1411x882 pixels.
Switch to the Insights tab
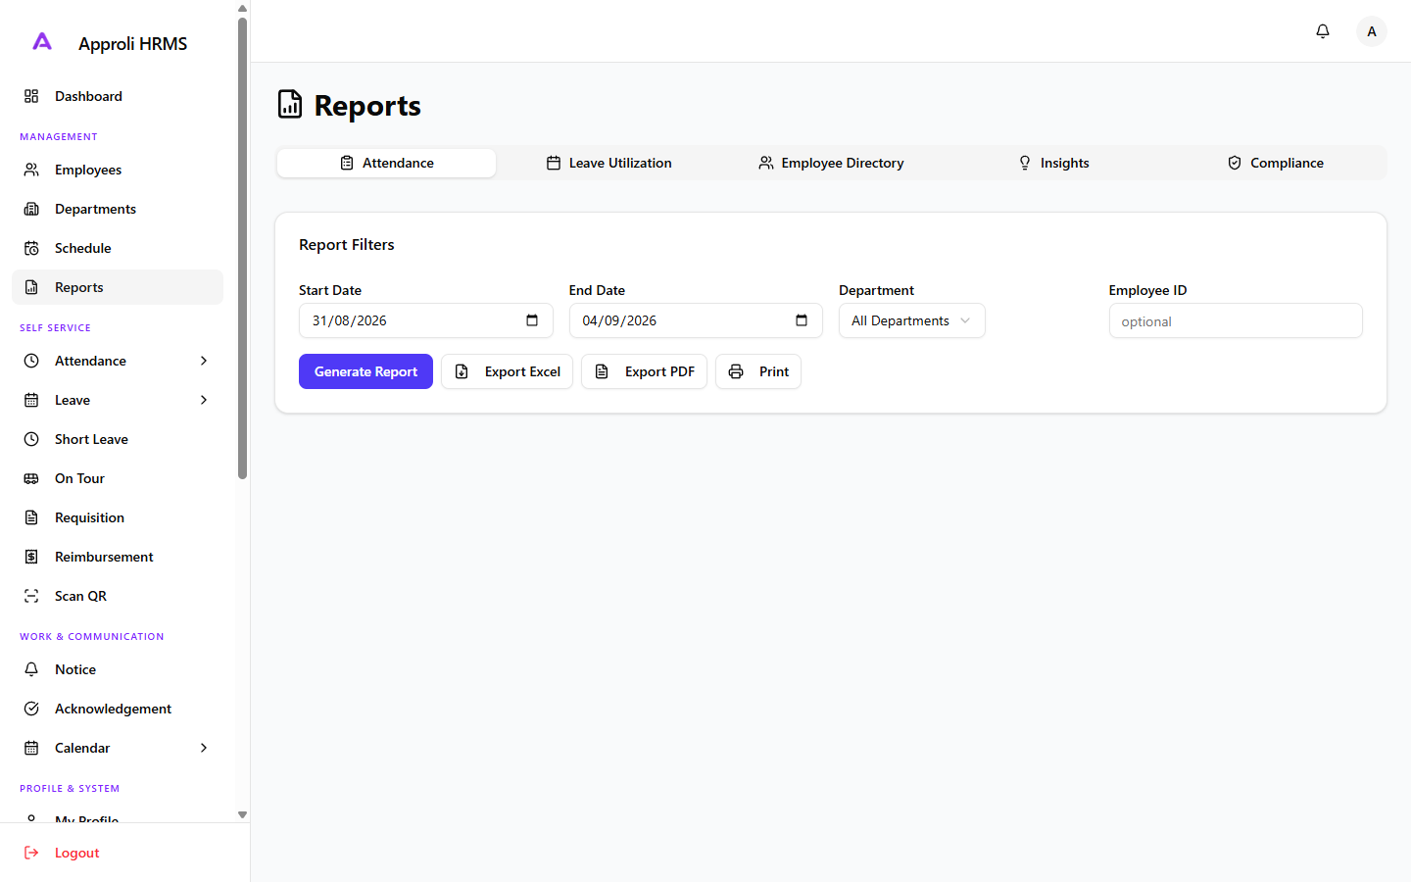1053,163
